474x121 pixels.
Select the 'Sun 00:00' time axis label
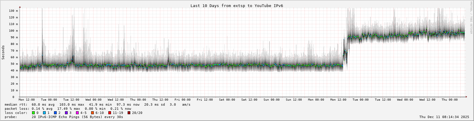(272, 100)
